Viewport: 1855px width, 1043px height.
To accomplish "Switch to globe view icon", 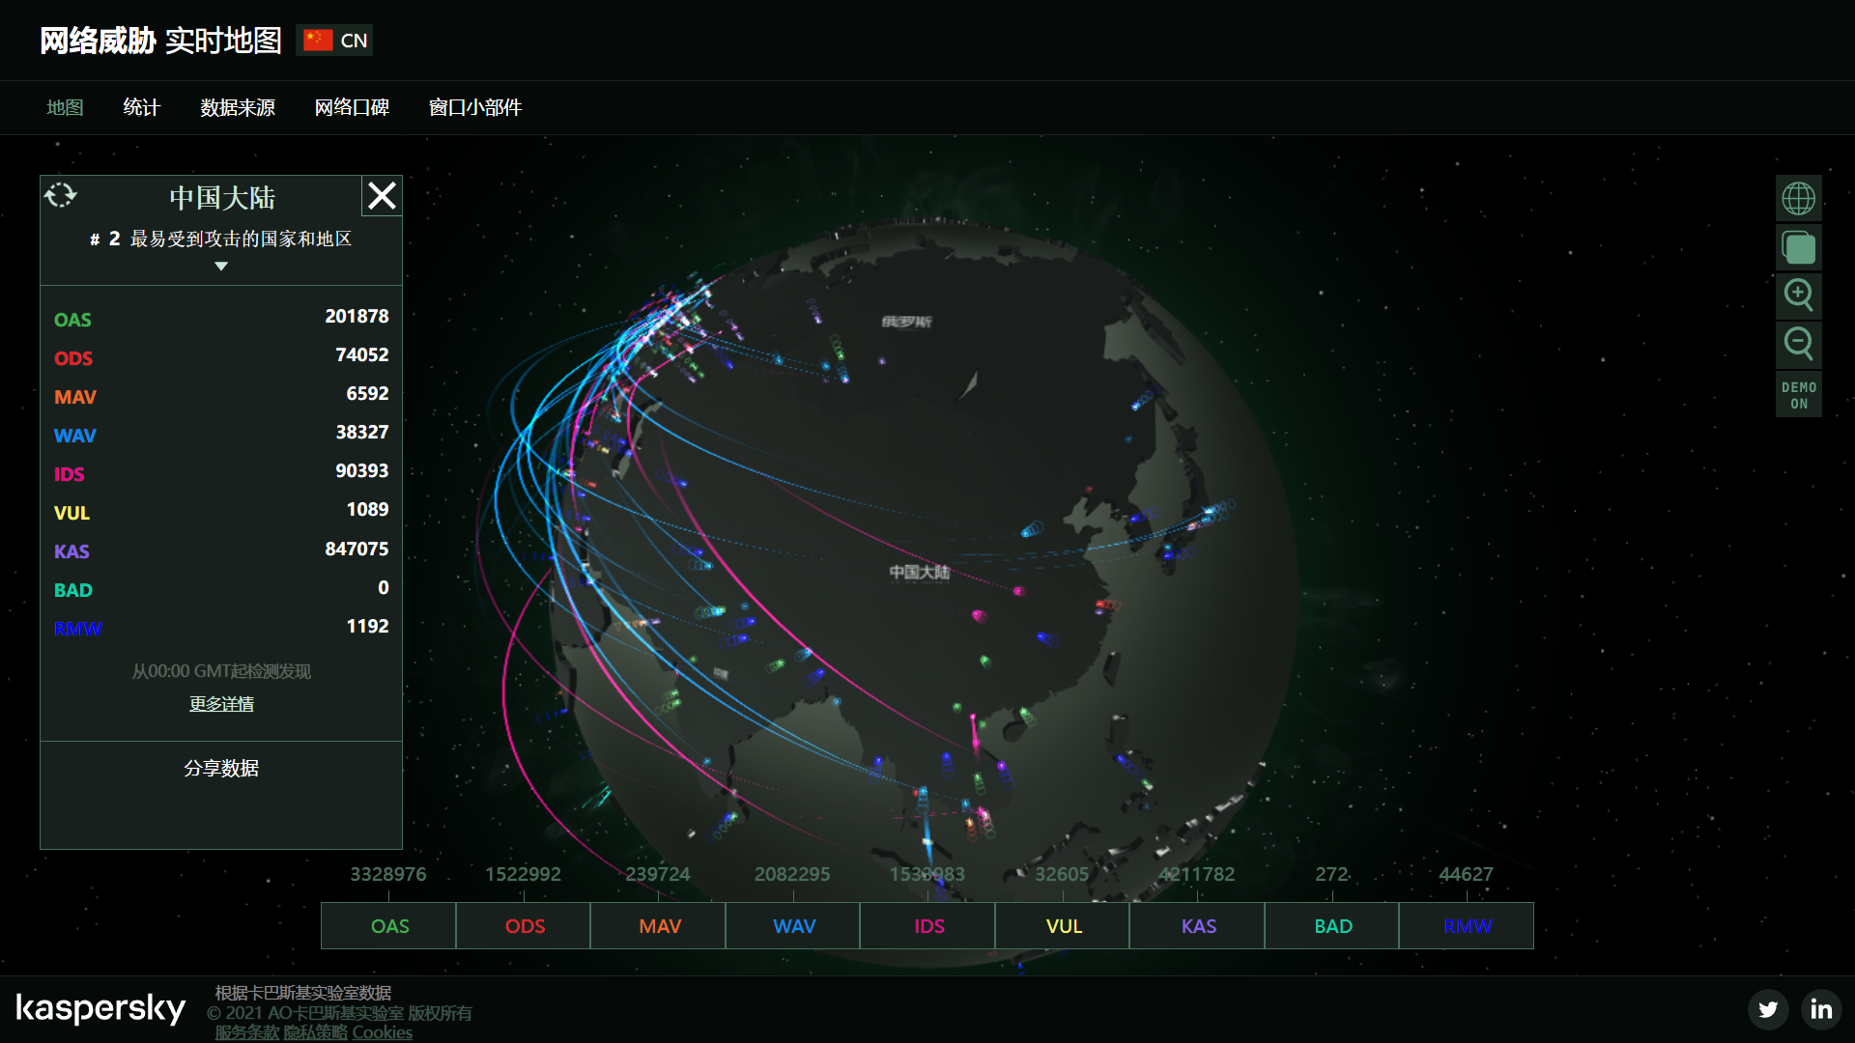I will [1798, 199].
